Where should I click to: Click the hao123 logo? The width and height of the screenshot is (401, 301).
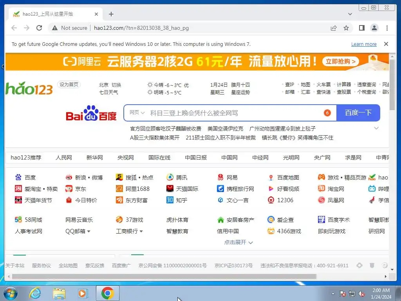pos(29,88)
